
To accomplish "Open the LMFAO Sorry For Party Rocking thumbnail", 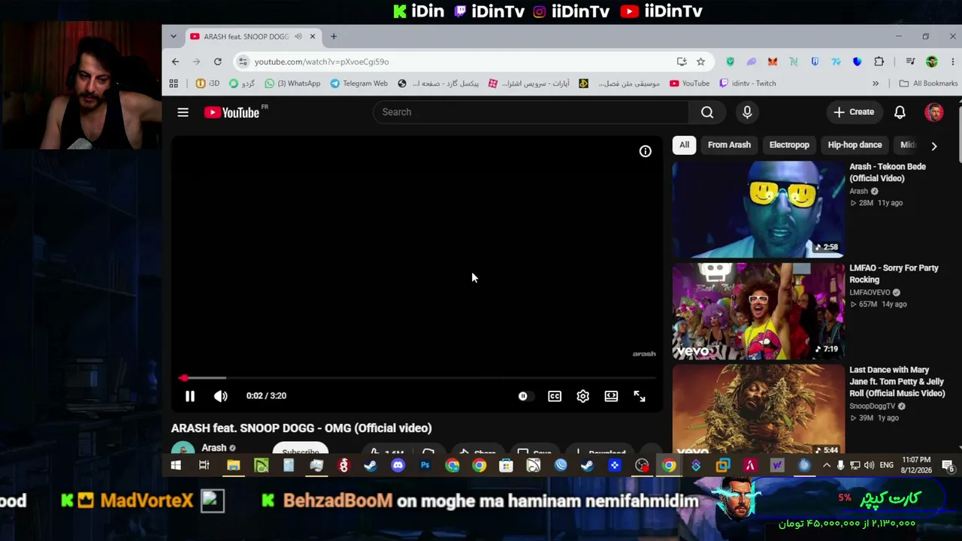I will (758, 311).
